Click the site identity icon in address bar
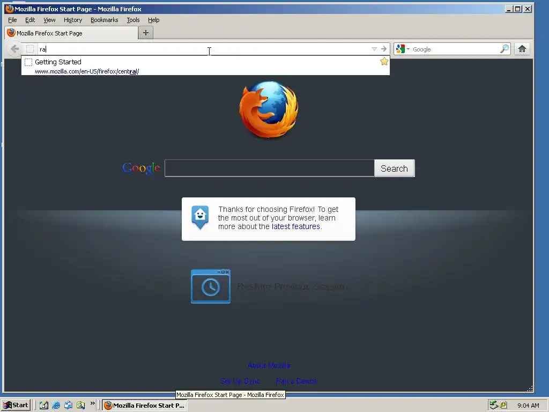Viewport: 549px width, 412px height. pos(30,49)
